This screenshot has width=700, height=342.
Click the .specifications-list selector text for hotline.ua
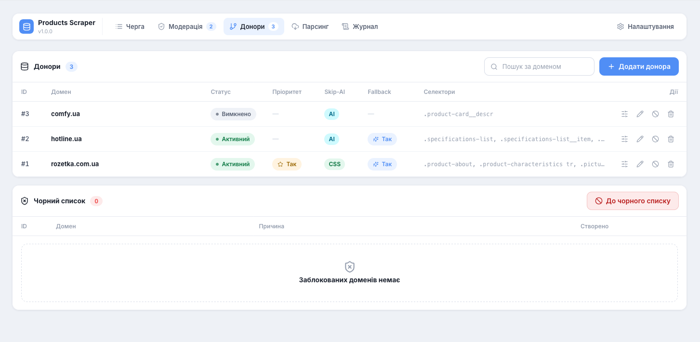514,139
